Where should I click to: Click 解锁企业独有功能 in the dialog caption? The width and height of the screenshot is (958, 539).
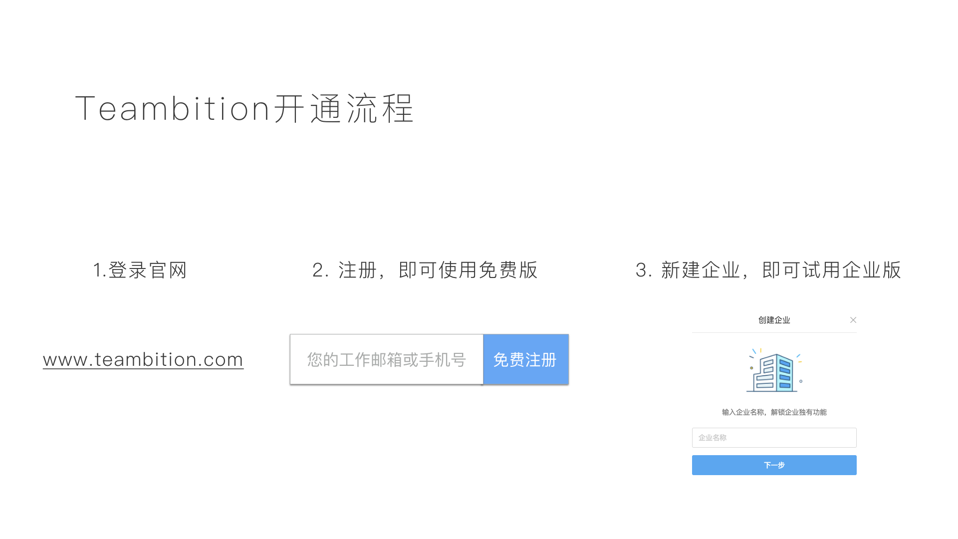[799, 412]
